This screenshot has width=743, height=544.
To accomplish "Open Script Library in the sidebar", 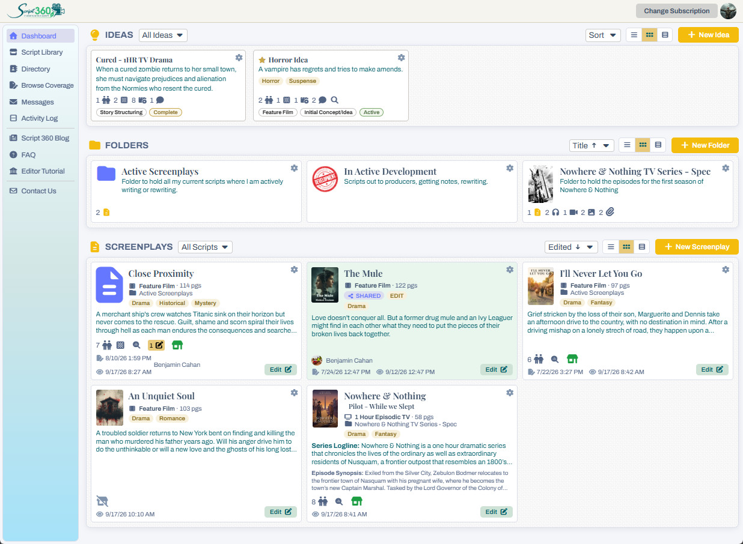I will click(41, 52).
